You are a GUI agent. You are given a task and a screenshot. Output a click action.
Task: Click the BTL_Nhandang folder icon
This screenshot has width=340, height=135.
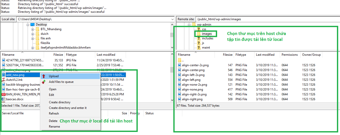pos(37,29)
